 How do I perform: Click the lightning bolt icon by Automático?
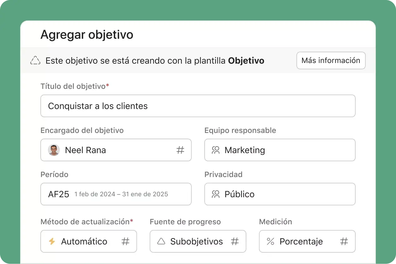[52, 241]
